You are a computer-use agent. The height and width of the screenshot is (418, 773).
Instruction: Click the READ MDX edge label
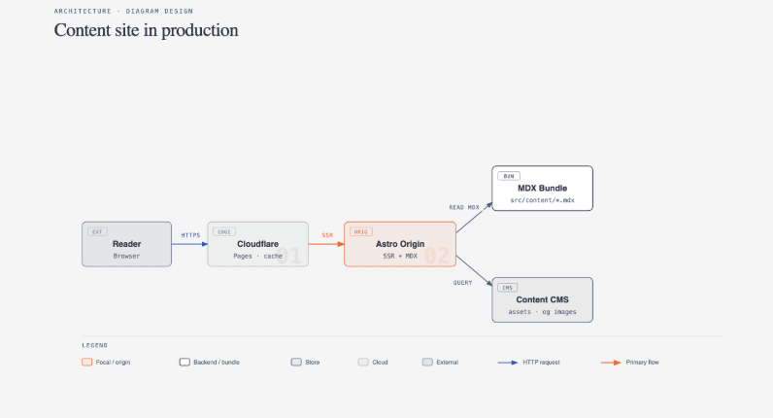tap(464, 207)
